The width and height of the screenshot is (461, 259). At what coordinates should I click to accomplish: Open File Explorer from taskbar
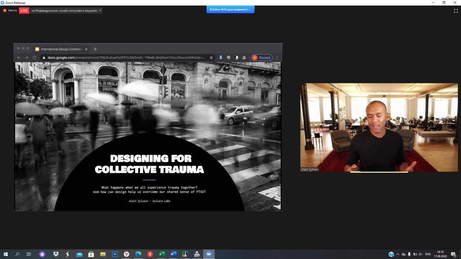pyautogui.click(x=103, y=254)
